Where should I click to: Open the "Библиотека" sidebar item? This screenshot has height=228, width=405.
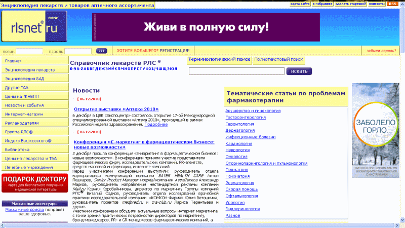35,149
